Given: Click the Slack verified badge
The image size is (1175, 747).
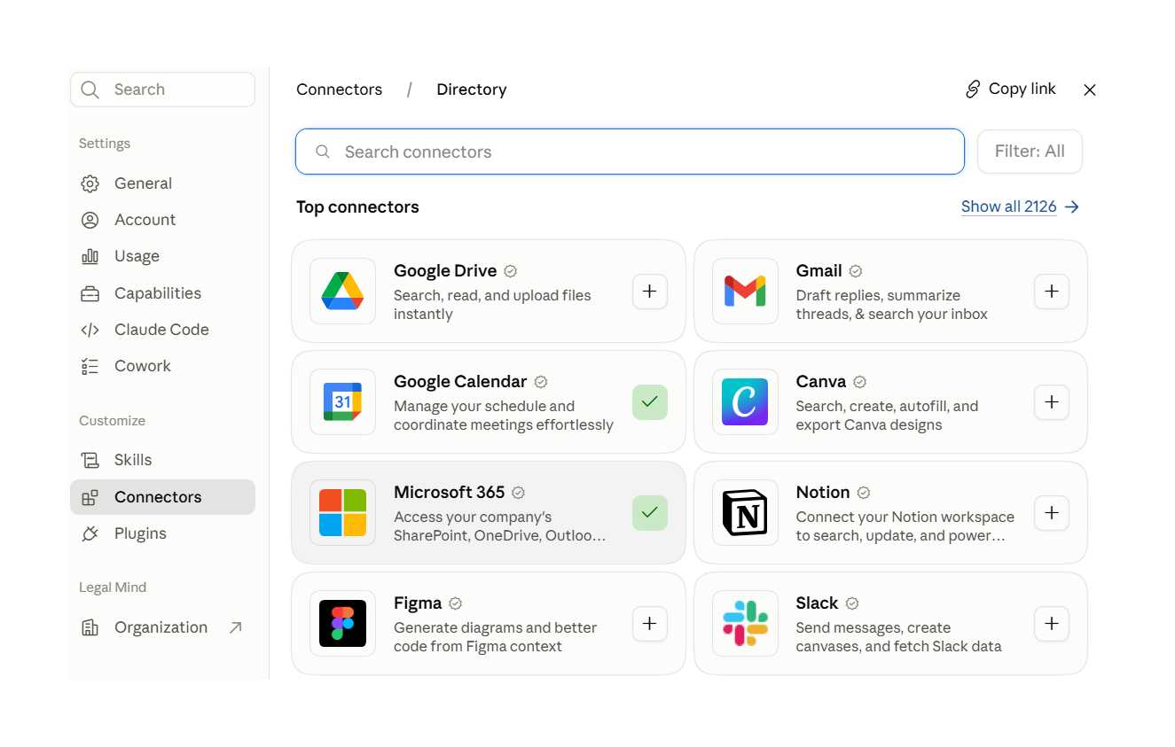Looking at the screenshot, I should (x=852, y=603).
